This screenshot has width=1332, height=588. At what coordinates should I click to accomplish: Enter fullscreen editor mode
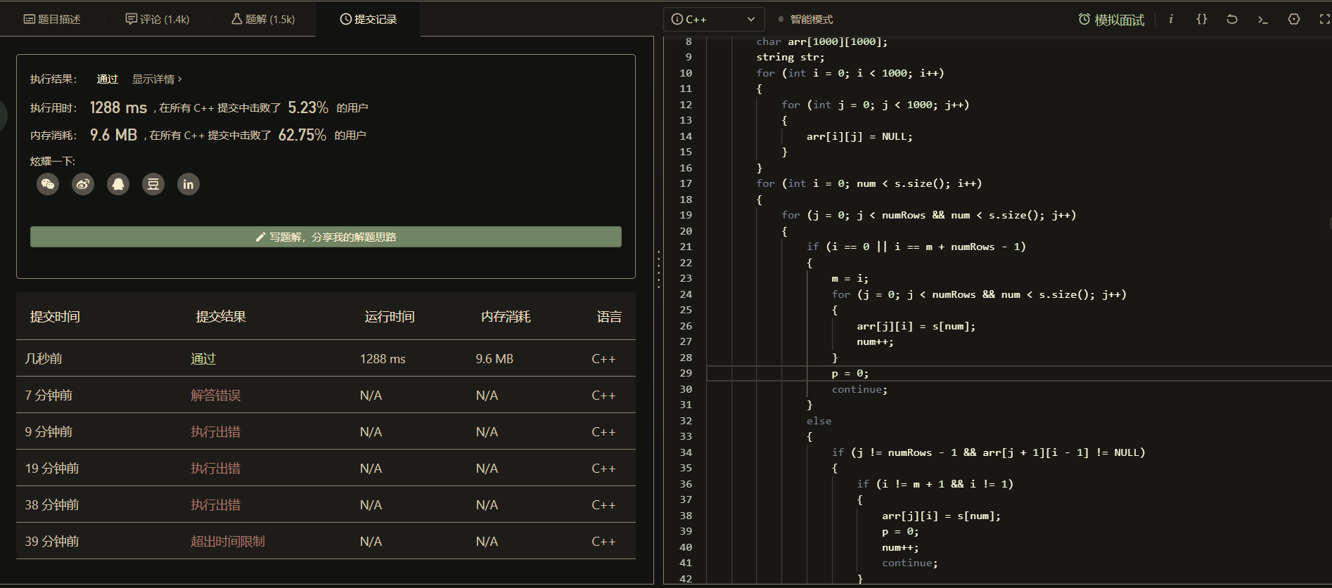1324,19
